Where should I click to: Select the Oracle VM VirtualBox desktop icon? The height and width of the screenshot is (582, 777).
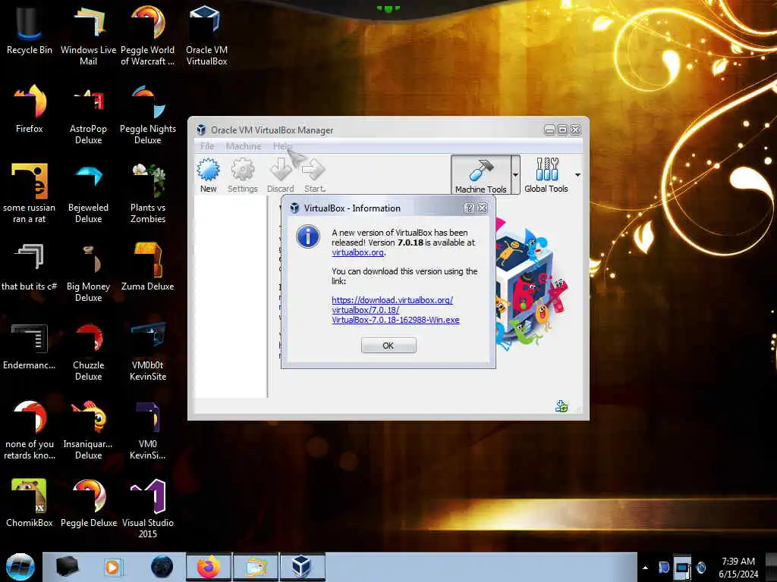(x=206, y=36)
